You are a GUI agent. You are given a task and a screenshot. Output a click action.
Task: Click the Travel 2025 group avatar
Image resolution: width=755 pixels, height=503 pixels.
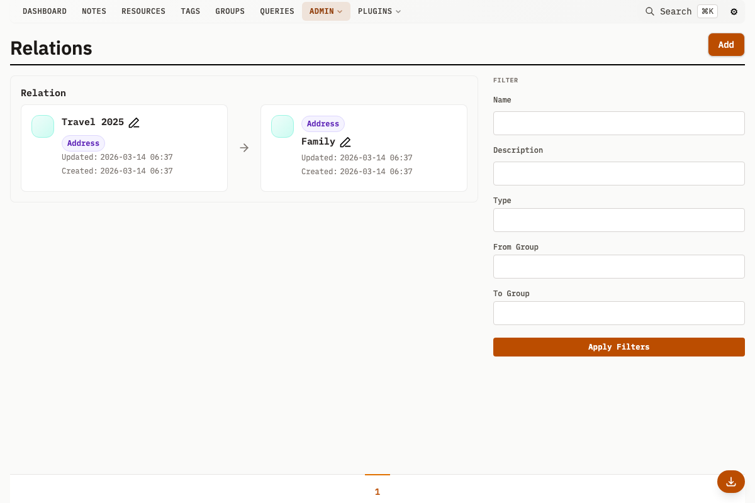click(43, 126)
